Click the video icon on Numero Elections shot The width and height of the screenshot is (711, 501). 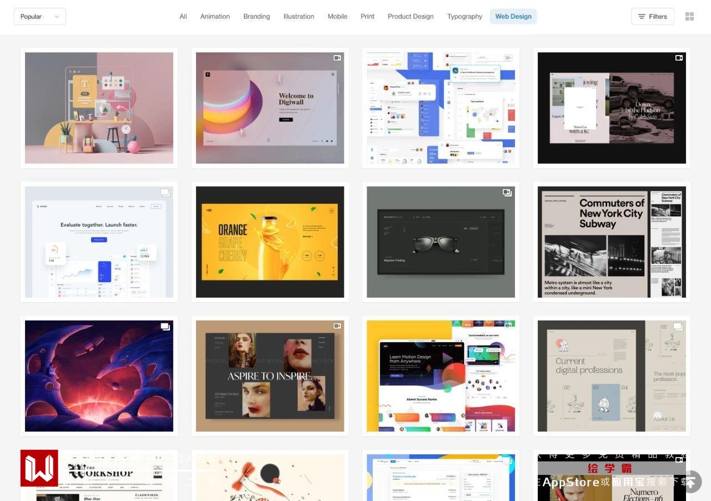coord(679,460)
